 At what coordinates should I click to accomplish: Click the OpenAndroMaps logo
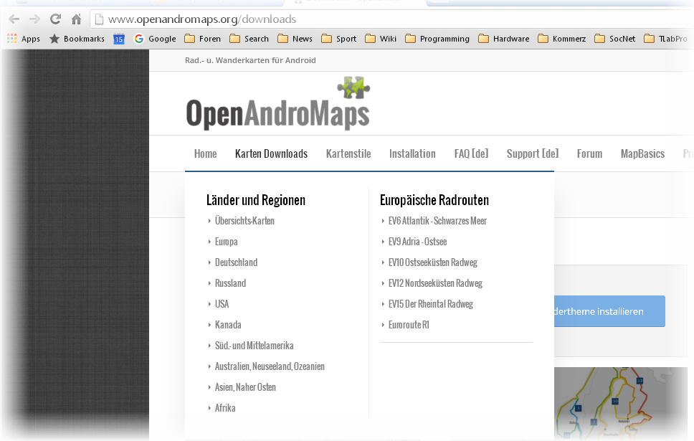278,104
